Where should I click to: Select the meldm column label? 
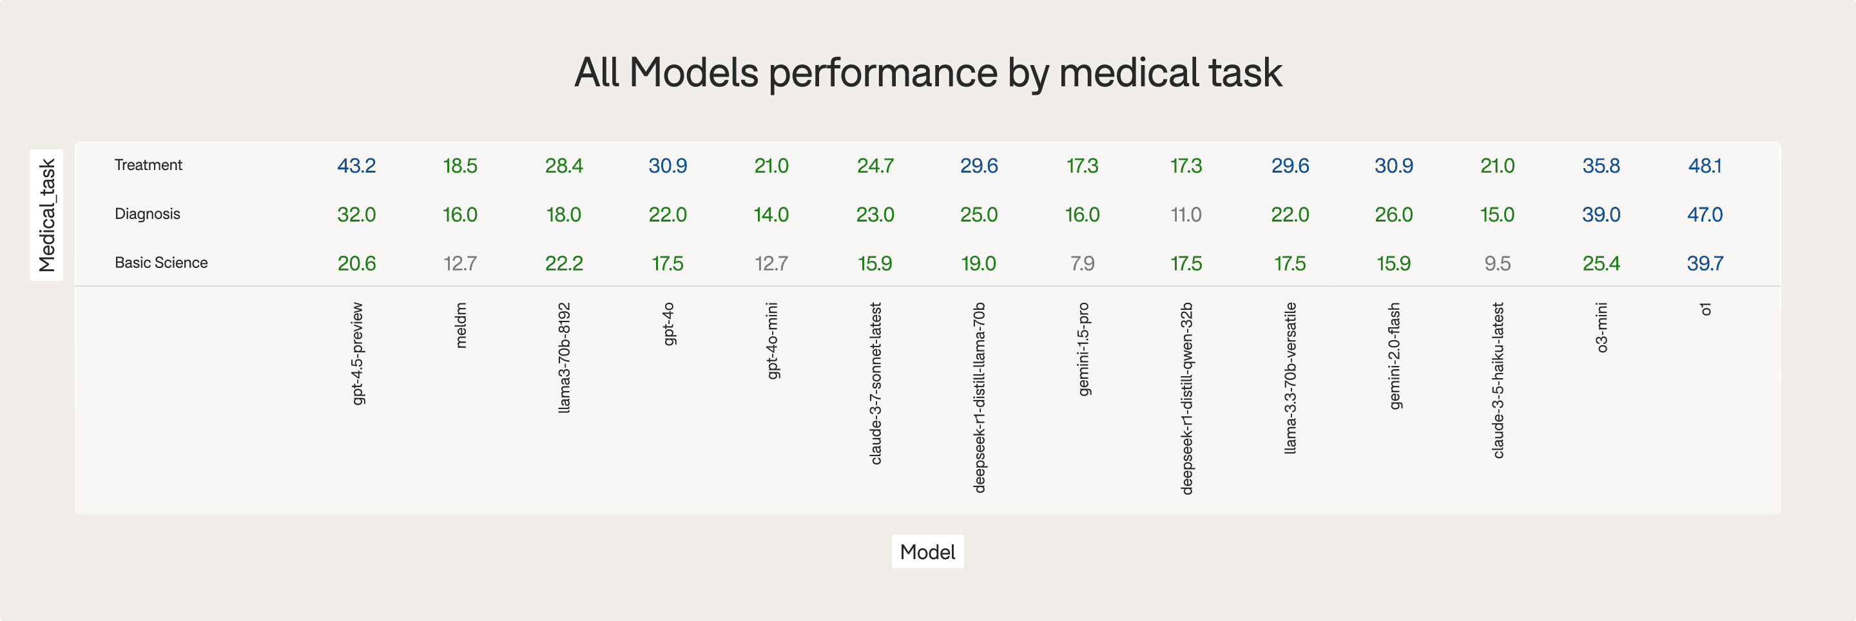tap(461, 325)
